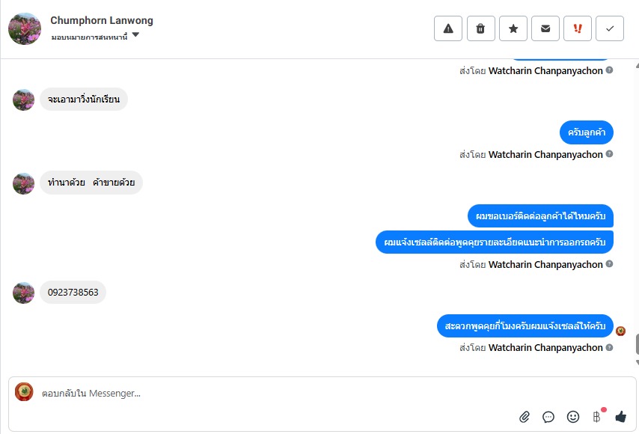Viewport: 639px width, 434px height.
Task: Click the 'ครับลูกค้า' sent message bubble
Action: point(587,132)
